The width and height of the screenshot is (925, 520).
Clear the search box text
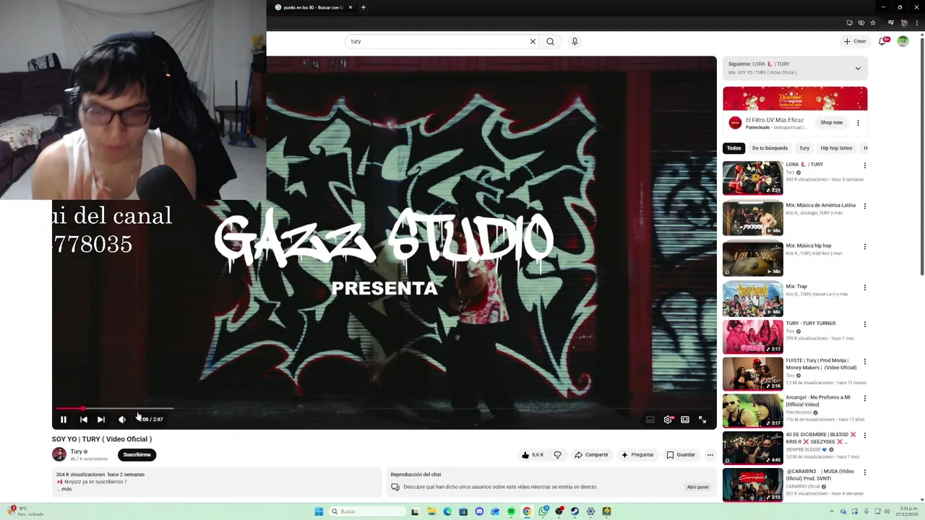533,41
